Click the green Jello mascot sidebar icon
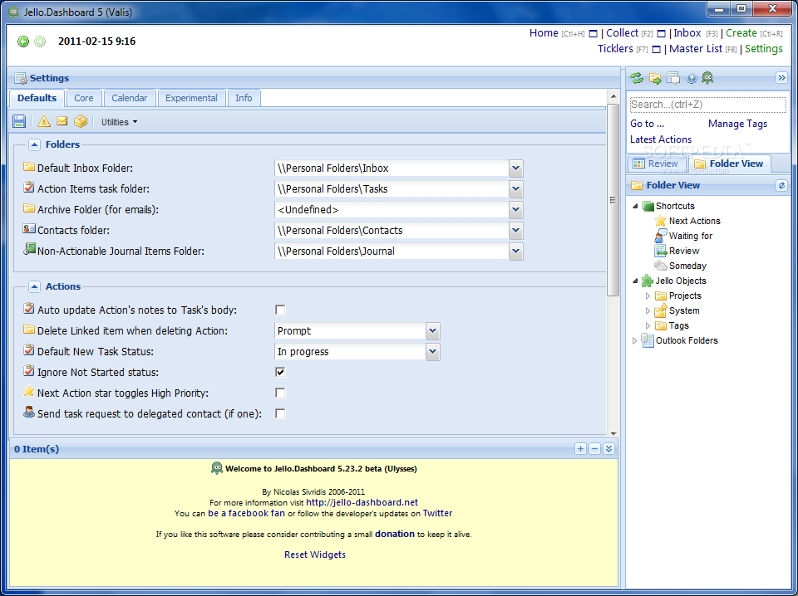Image resolution: width=798 pixels, height=596 pixels. tap(707, 78)
